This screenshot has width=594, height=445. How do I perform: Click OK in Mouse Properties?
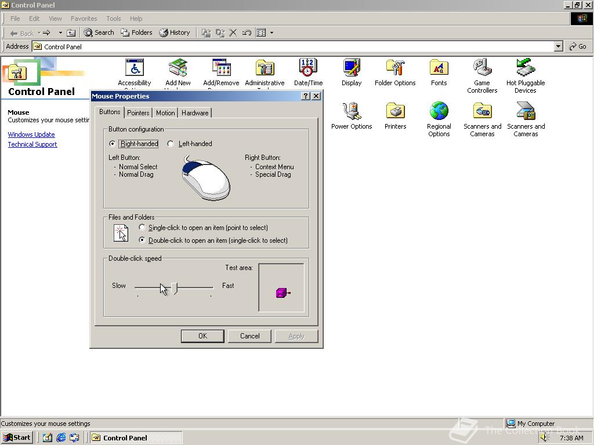coord(202,336)
